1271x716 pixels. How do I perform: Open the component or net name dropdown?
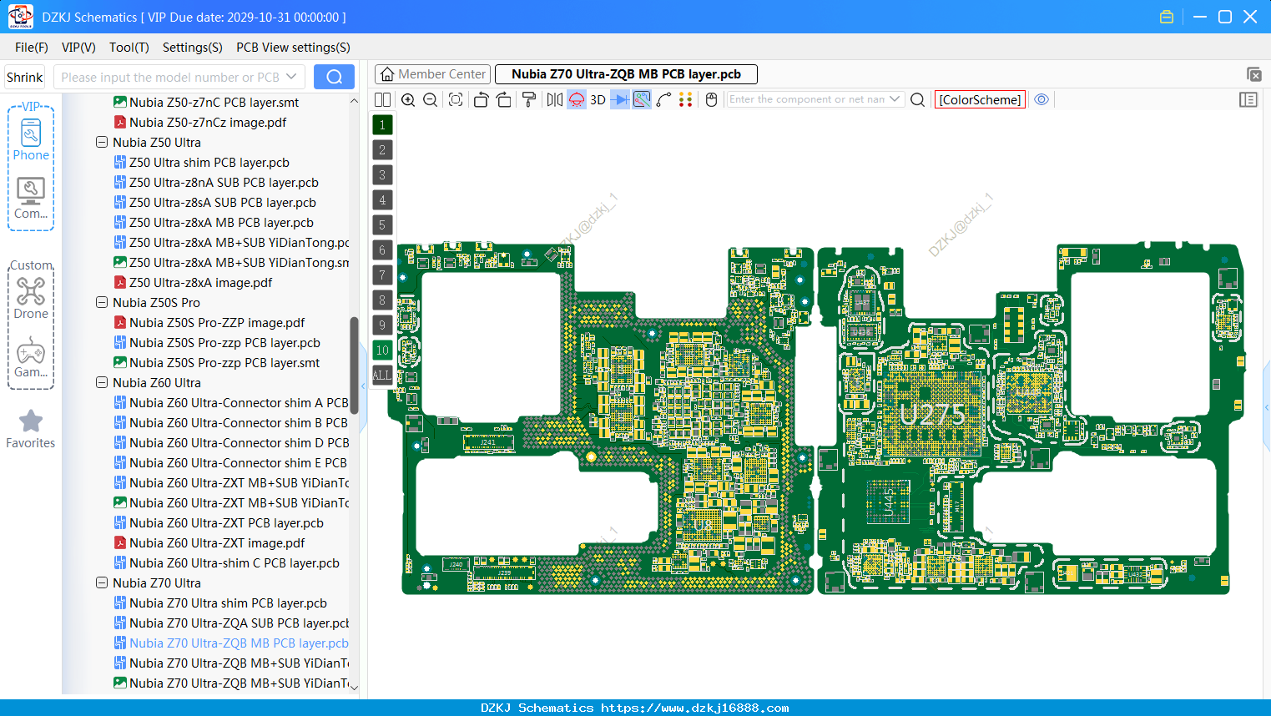click(895, 99)
